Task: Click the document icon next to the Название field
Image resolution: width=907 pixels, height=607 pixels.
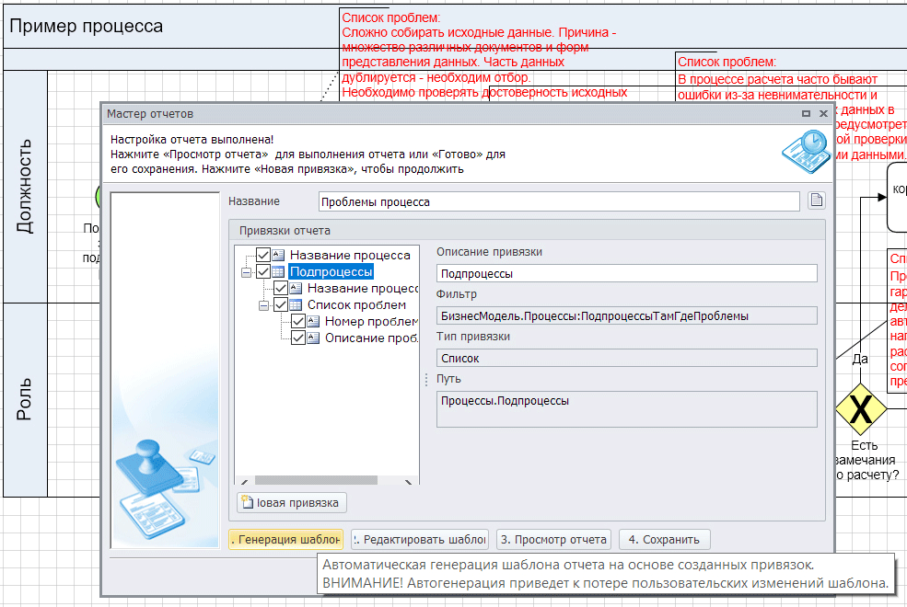Action: click(816, 201)
